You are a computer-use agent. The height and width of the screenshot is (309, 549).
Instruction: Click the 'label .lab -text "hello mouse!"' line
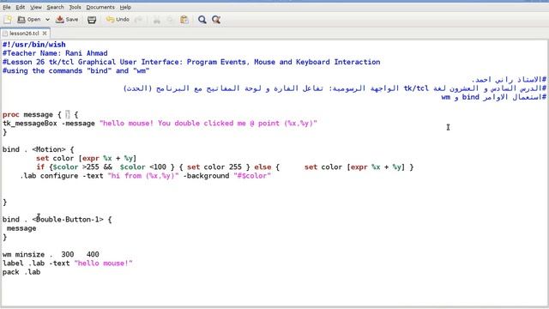pos(68,264)
